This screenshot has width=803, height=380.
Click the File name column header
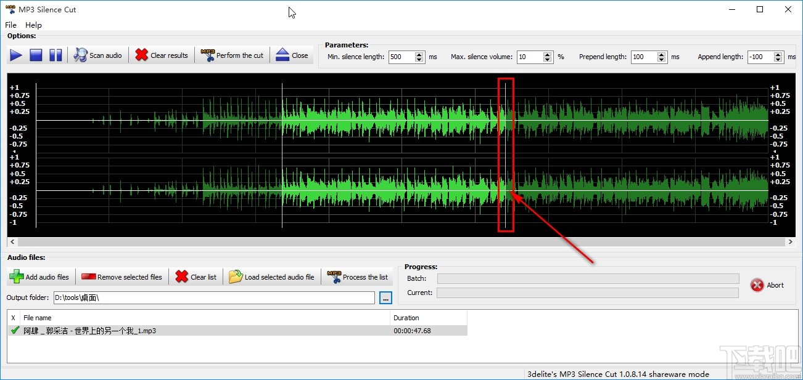pyautogui.click(x=205, y=318)
